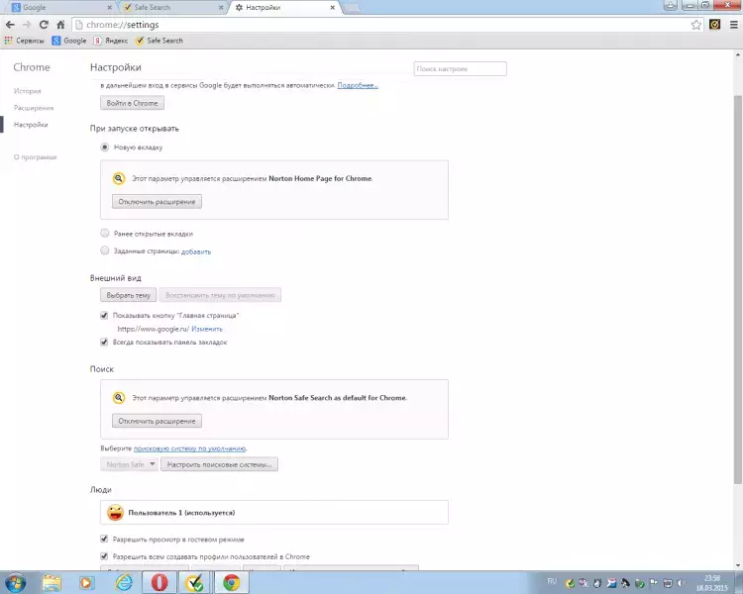Viewport: 743px width, 594px height.
Task: Open the Chrome hamburger menu
Action: (x=733, y=25)
